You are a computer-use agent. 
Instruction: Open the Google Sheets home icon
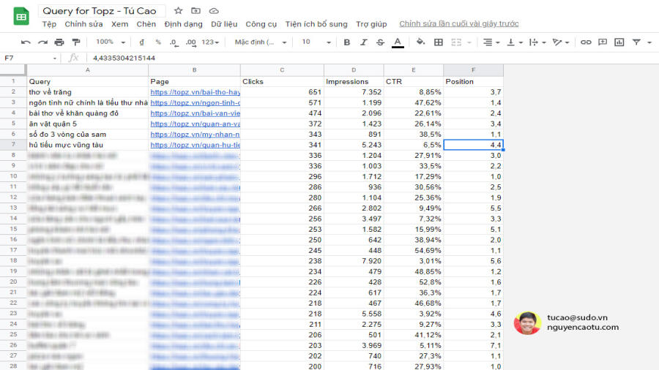click(x=21, y=16)
